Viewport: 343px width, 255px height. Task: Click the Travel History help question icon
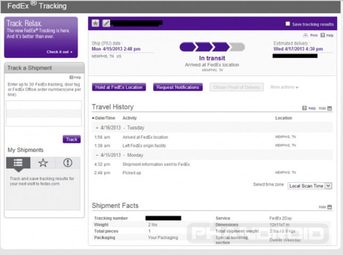(304, 108)
